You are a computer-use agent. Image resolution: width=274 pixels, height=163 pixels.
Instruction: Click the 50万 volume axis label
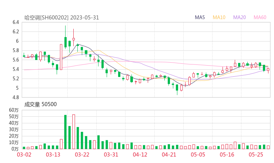(14, 116)
